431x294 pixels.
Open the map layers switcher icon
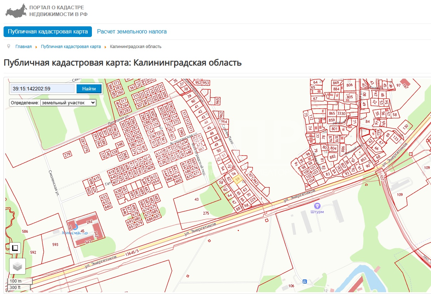[x=17, y=266]
